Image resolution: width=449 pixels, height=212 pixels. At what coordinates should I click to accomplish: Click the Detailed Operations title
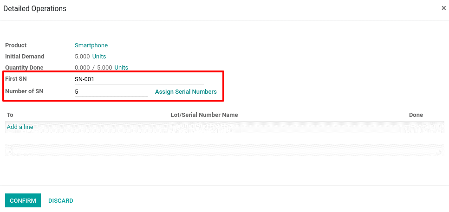(x=35, y=9)
